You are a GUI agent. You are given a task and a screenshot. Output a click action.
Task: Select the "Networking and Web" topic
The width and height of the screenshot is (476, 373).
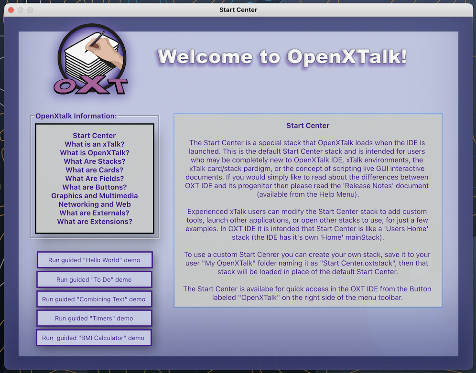click(x=95, y=204)
